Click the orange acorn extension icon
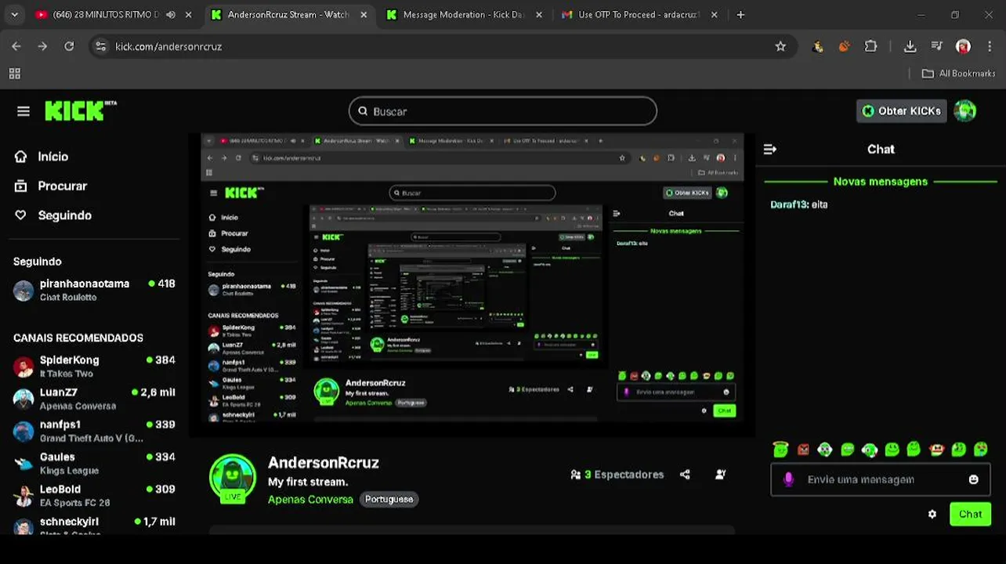Image resolution: width=1006 pixels, height=564 pixels. 844,46
